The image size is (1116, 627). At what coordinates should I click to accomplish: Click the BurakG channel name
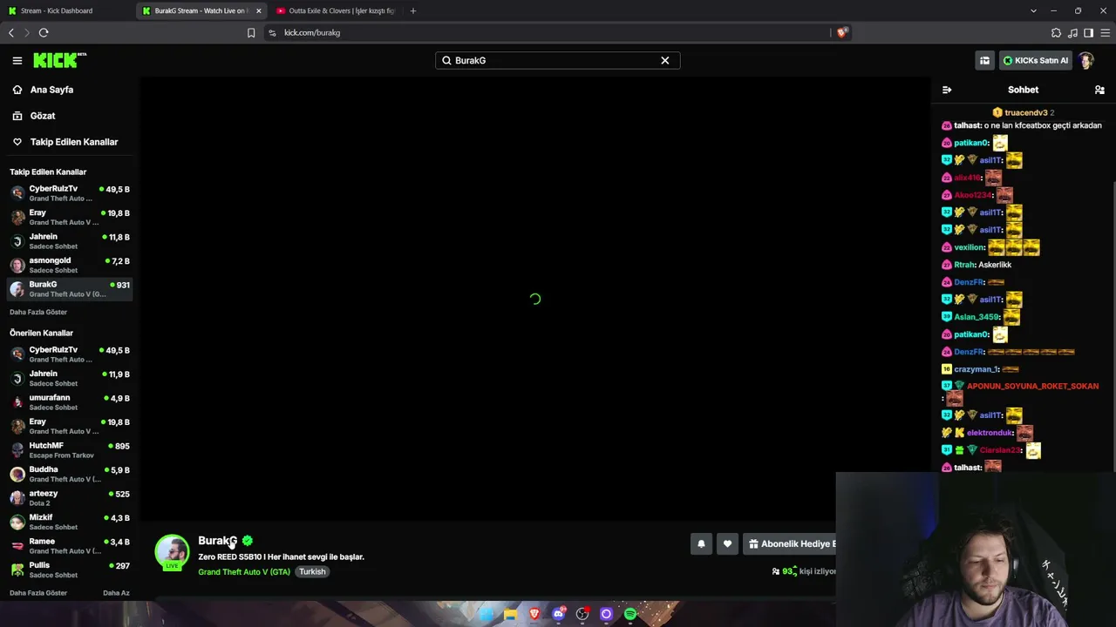pyautogui.click(x=217, y=541)
